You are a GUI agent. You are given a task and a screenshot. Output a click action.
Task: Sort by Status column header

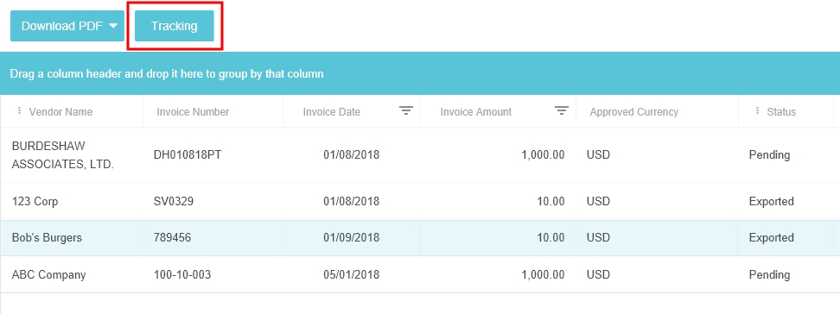click(x=781, y=112)
